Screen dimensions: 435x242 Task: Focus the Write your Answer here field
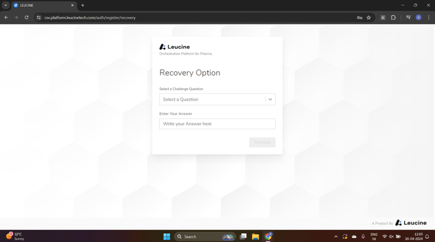(217, 124)
